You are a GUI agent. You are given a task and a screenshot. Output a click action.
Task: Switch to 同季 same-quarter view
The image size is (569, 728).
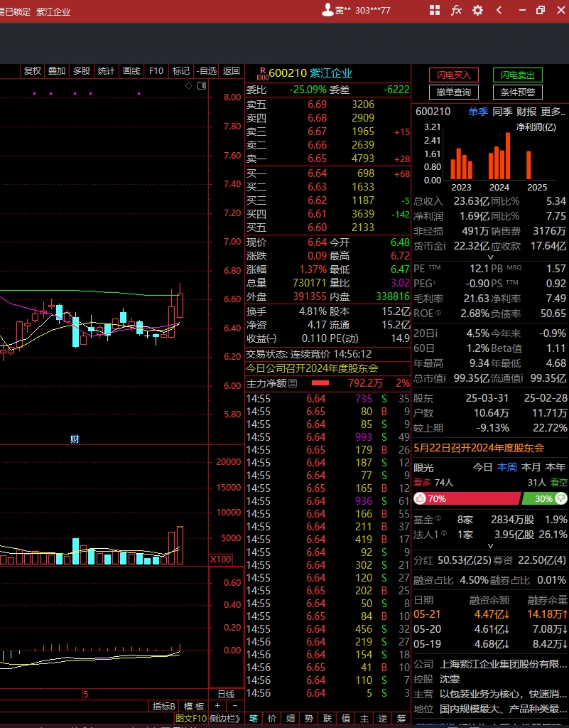[x=502, y=112]
